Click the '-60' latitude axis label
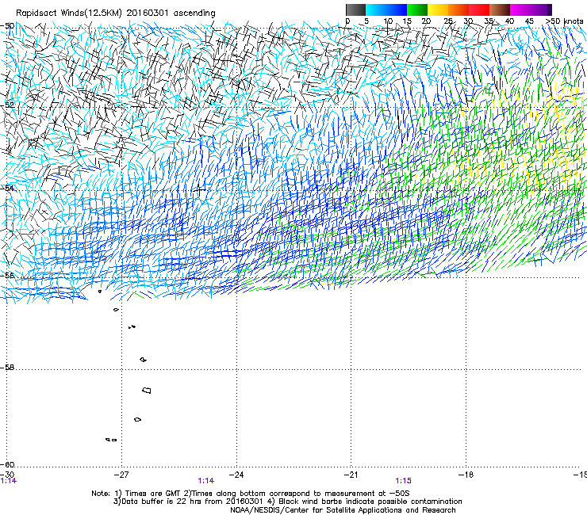Image resolution: width=587 pixels, height=515 pixels. [7, 464]
